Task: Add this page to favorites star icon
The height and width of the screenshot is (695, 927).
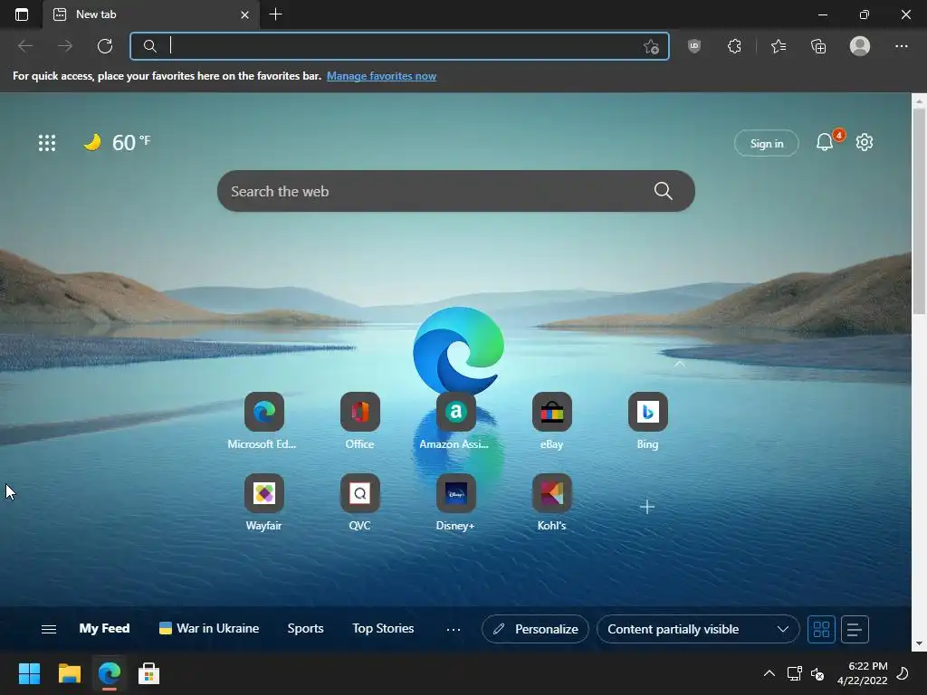Action: [x=651, y=47]
